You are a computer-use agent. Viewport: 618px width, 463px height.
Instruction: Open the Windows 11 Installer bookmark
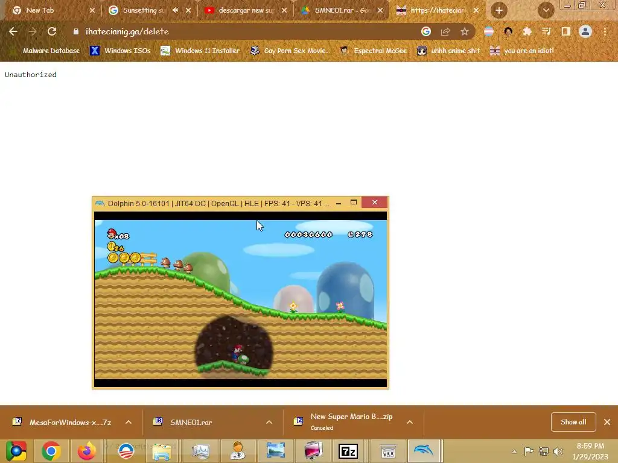pyautogui.click(x=200, y=51)
